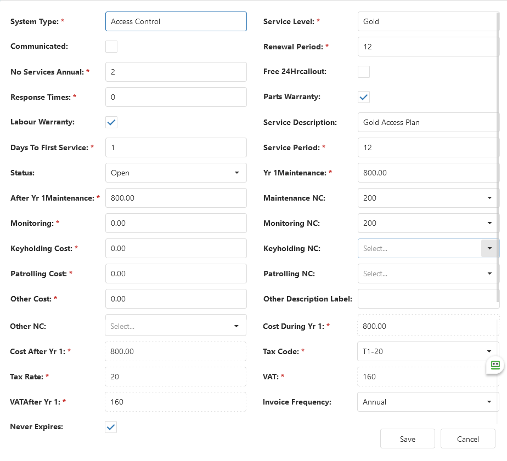Uncheck the Labour Warranty checkbox

click(111, 122)
